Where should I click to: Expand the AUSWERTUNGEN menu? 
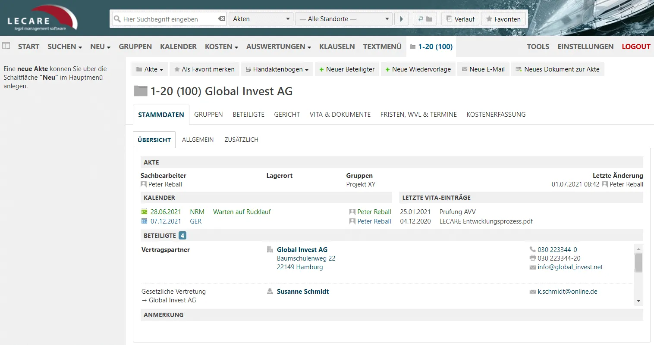click(x=278, y=47)
